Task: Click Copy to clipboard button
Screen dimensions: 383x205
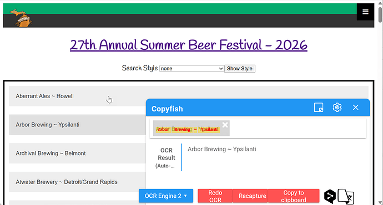Action: [x=294, y=196]
